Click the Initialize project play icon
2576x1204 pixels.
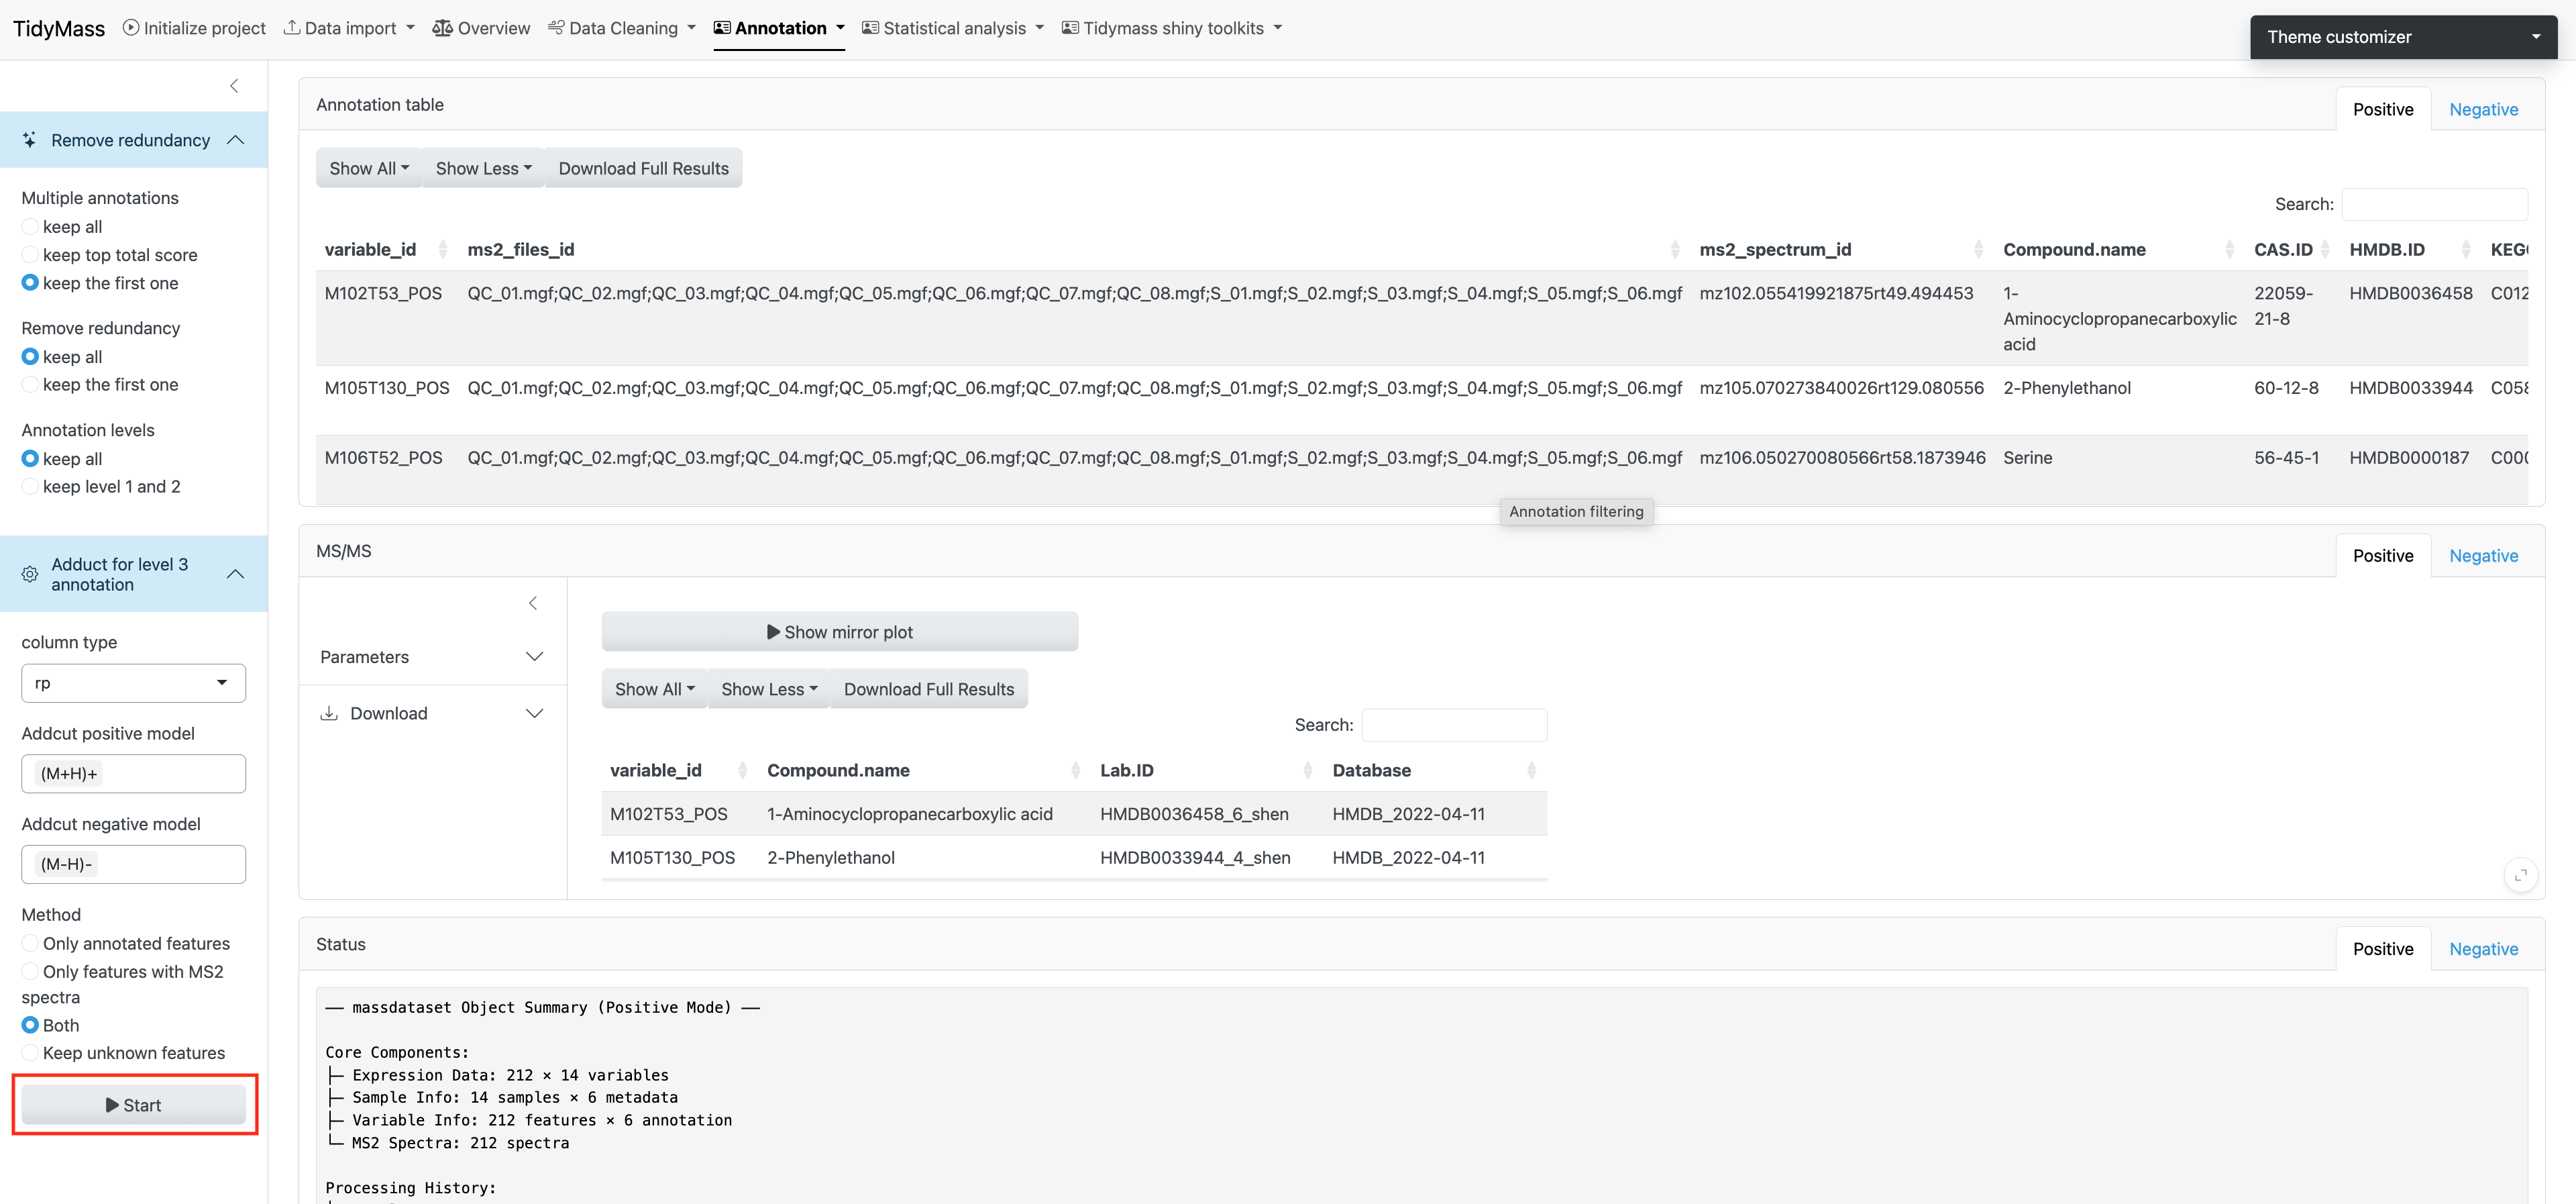(131, 28)
